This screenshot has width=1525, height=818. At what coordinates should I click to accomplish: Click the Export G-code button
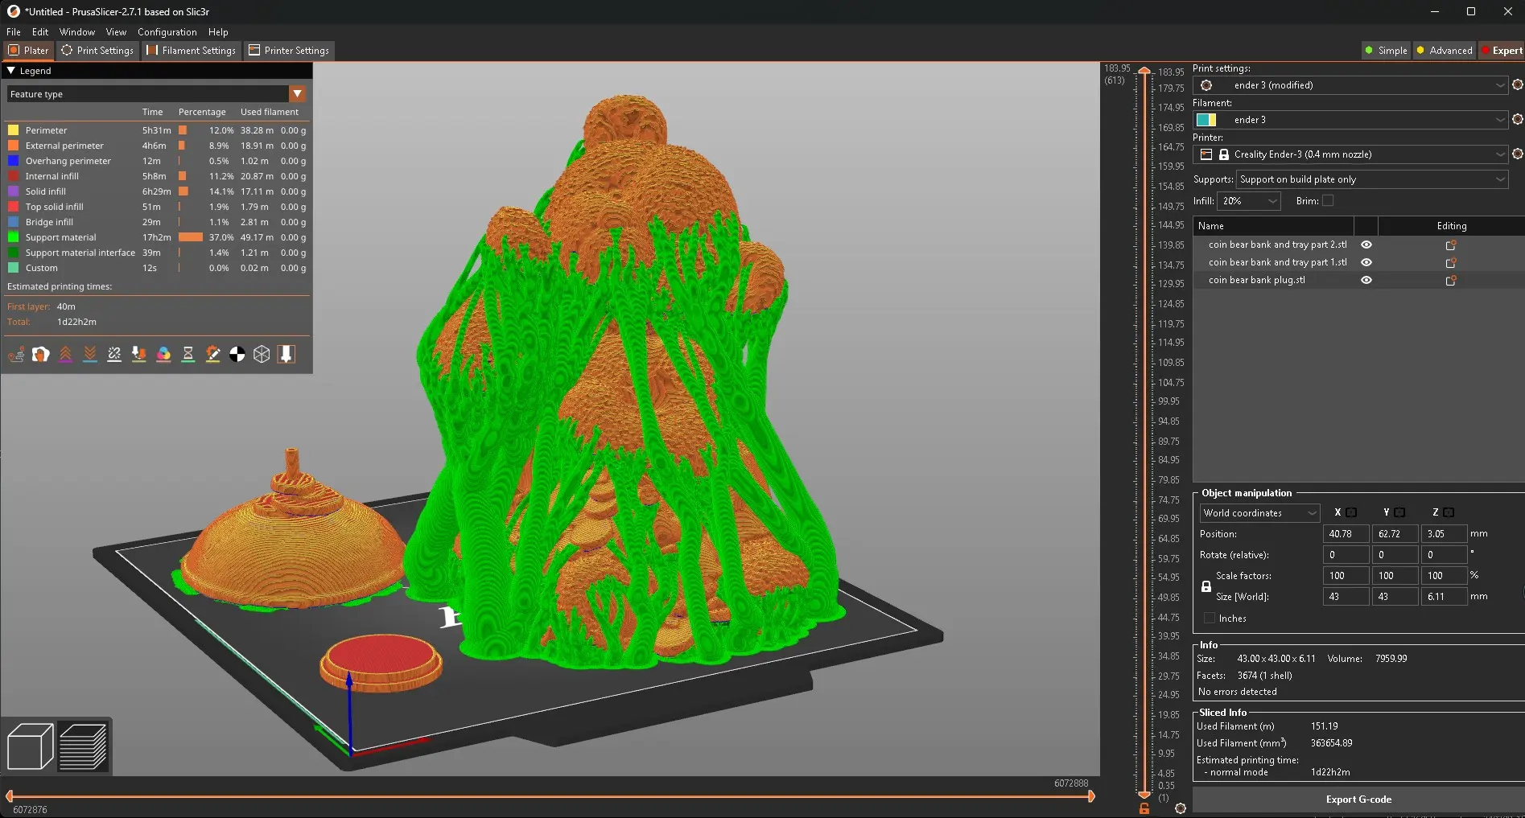1358,800
